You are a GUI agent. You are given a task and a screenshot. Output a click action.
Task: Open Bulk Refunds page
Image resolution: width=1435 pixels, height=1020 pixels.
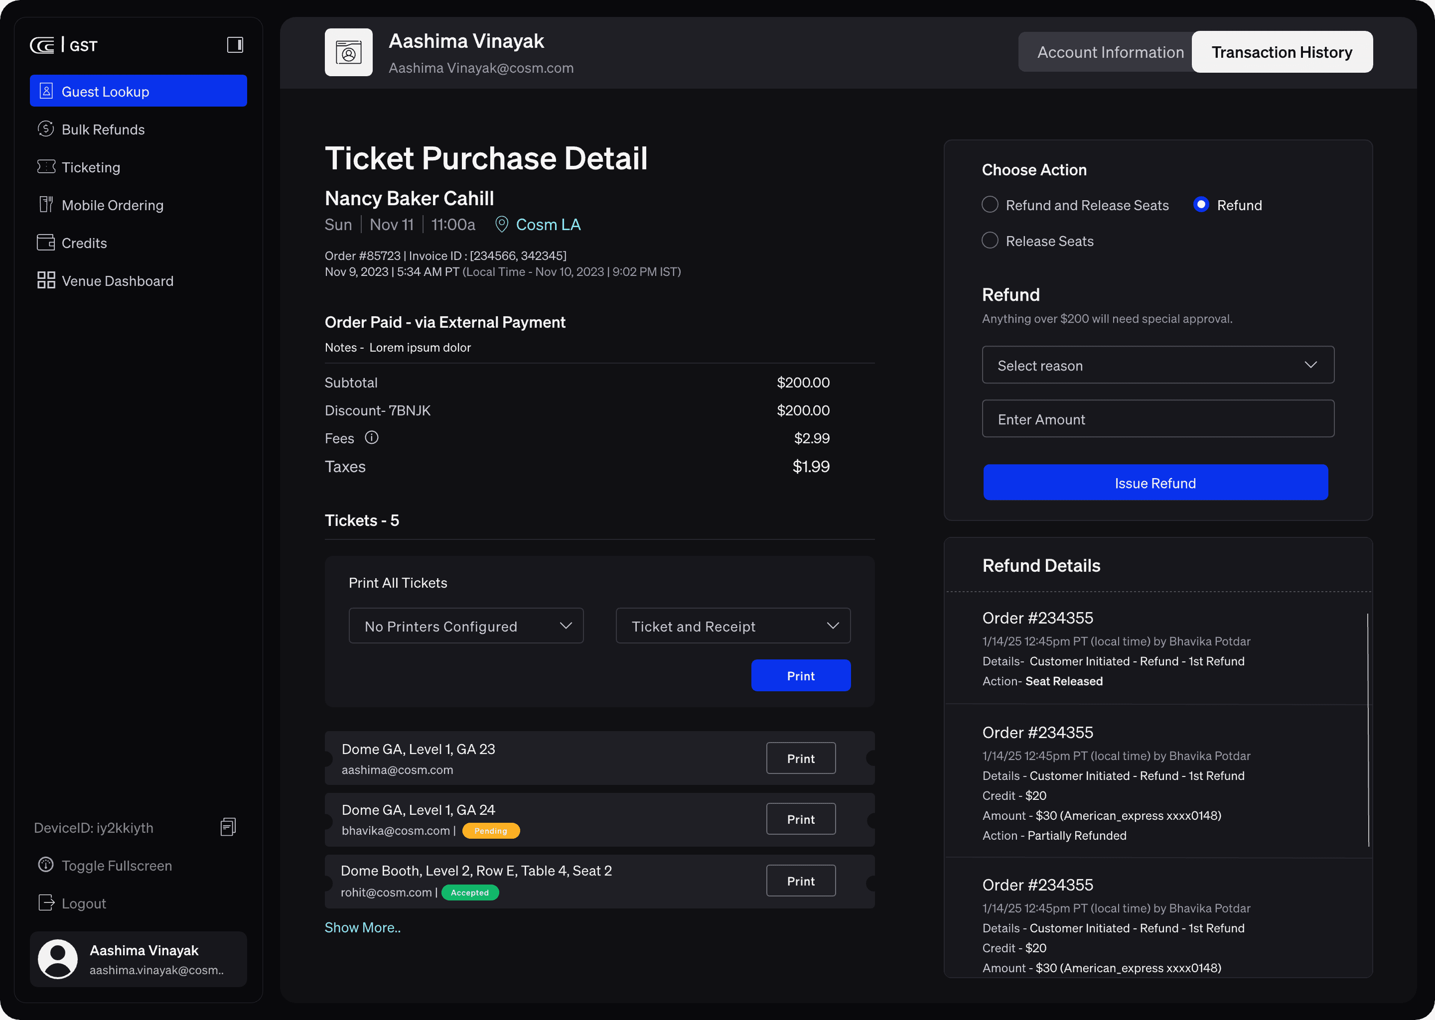[x=103, y=129]
